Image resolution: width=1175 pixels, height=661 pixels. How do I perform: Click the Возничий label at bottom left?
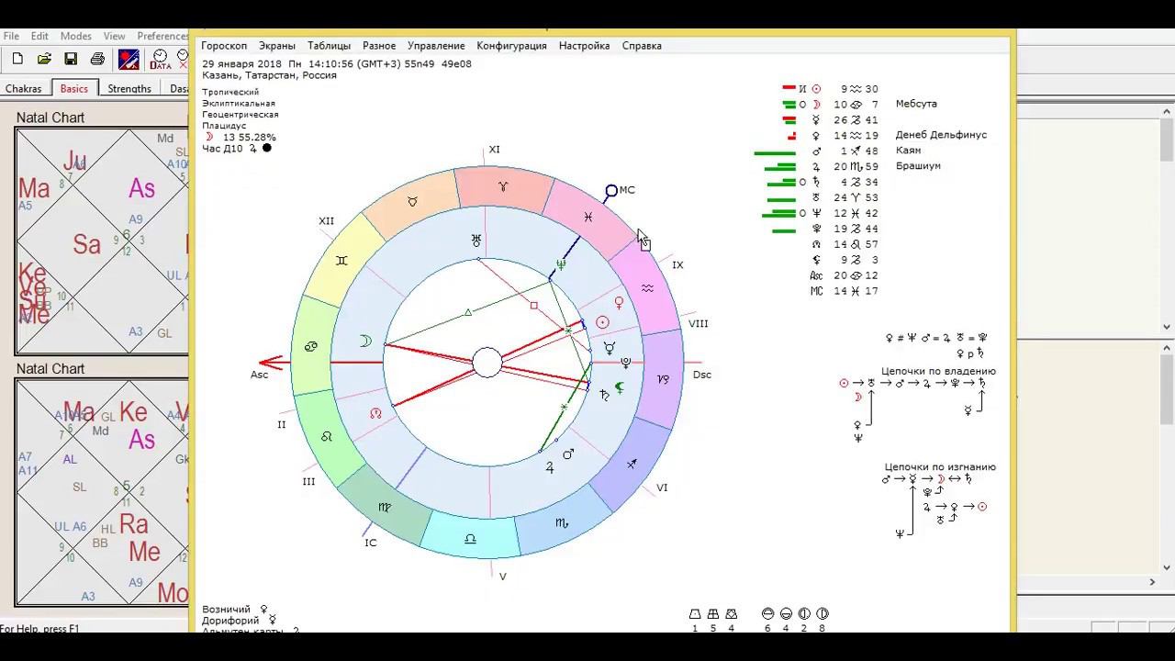[227, 610]
